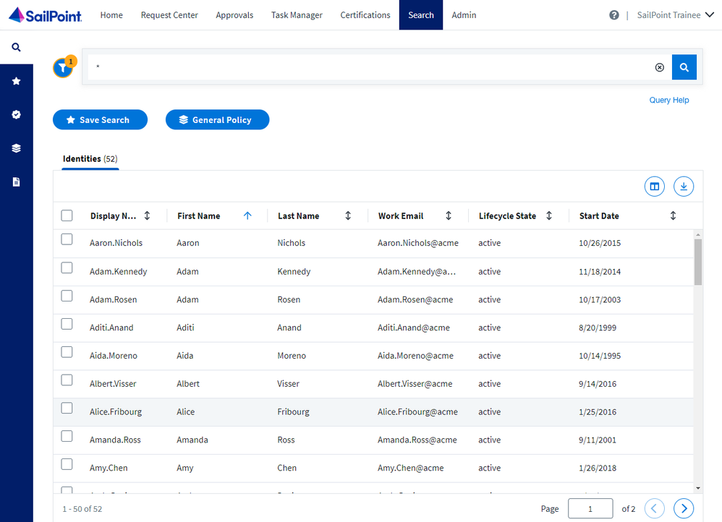Check the box for Aaron.Nichols
The width and height of the screenshot is (722, 522).
(67, 239)
